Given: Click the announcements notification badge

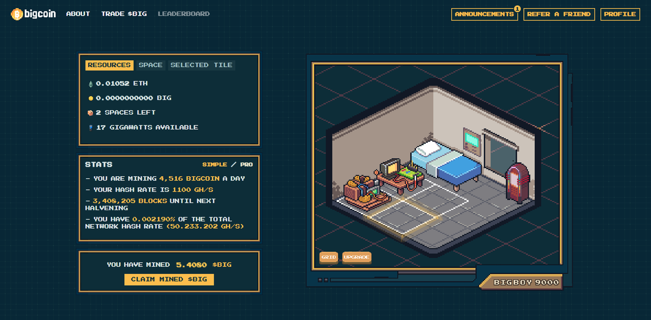Looking at the screenshot, I should pyautogui.click(x=517, y=9).
